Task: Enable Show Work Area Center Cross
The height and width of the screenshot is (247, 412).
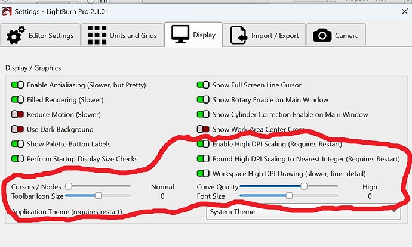Action: (x=203, y=129)
